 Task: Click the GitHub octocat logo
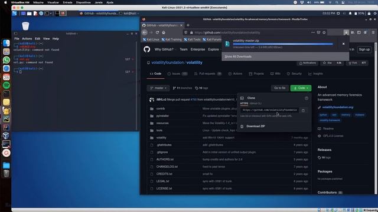pos(147,49)
